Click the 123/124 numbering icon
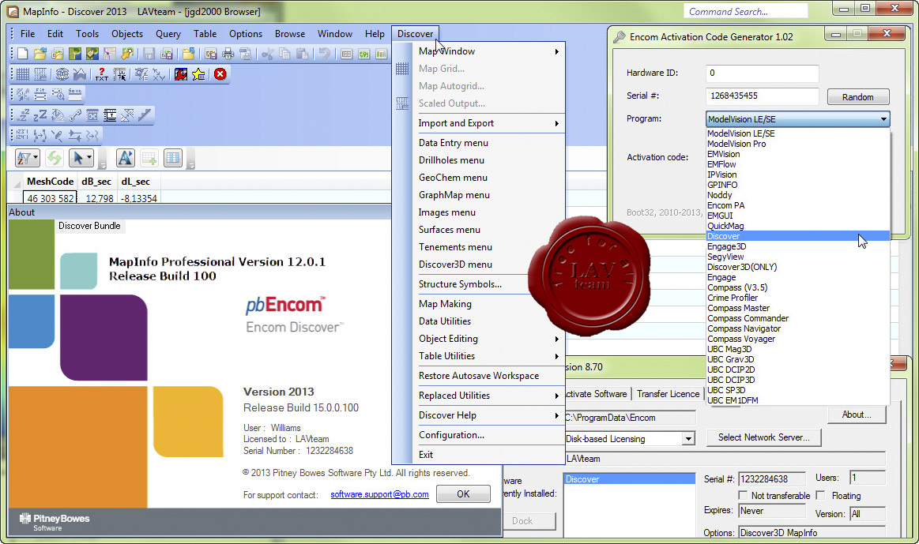 tap(22, 135)
